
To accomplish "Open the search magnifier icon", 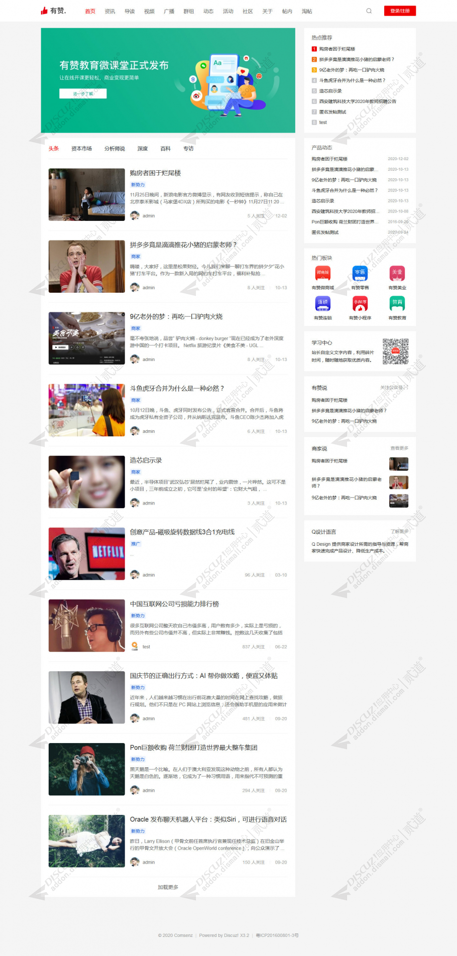I will [x=369, y=11].
